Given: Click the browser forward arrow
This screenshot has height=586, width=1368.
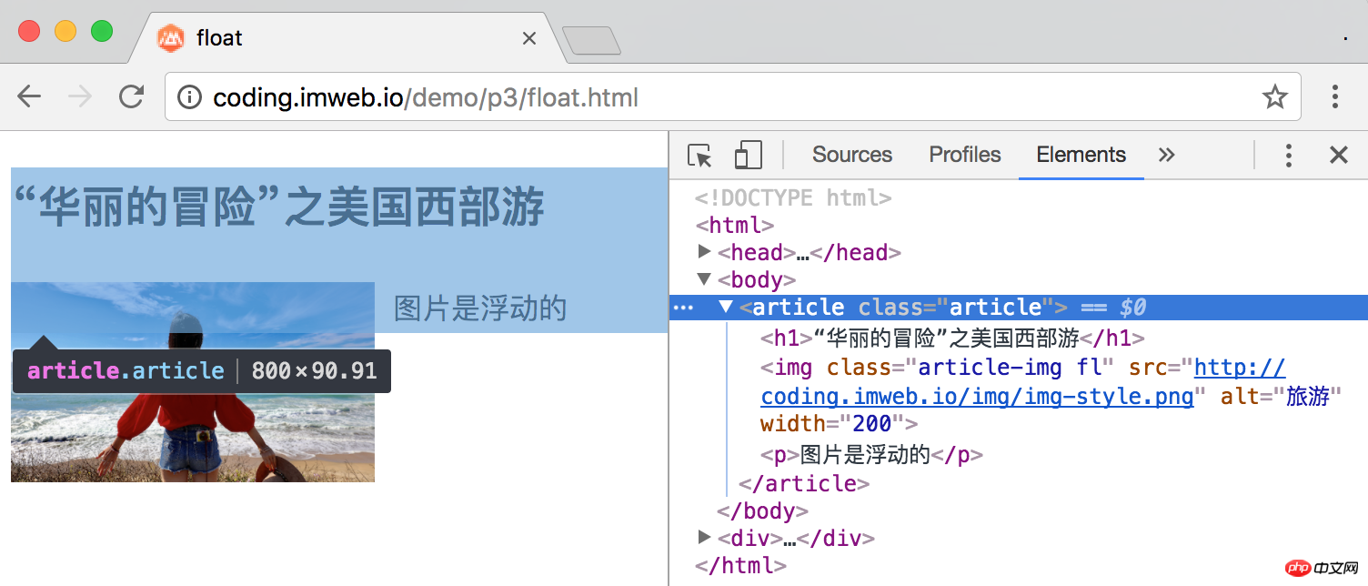Looking at the screenshot, I should point(80,96).
